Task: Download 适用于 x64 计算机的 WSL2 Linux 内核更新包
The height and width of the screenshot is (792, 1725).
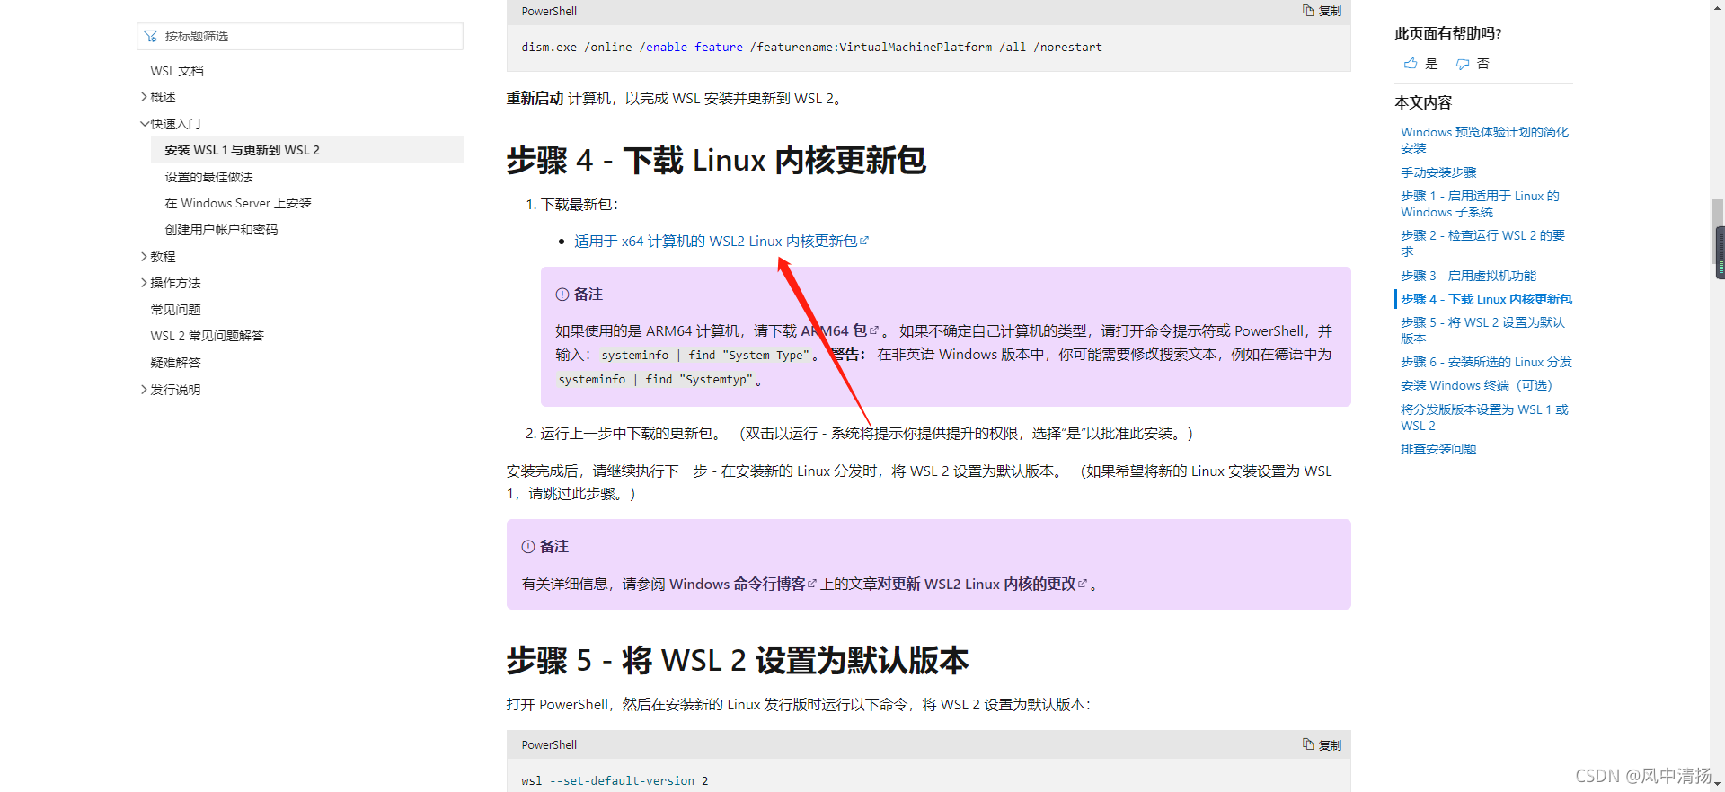Action: click(715, 241)
